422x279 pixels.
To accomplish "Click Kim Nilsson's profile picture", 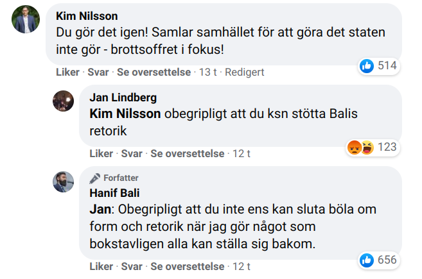I will click(24, 21).
